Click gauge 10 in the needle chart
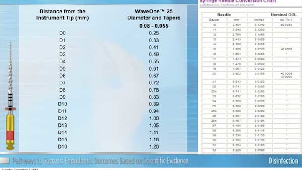Screen dimensions: 302x170 214,25
